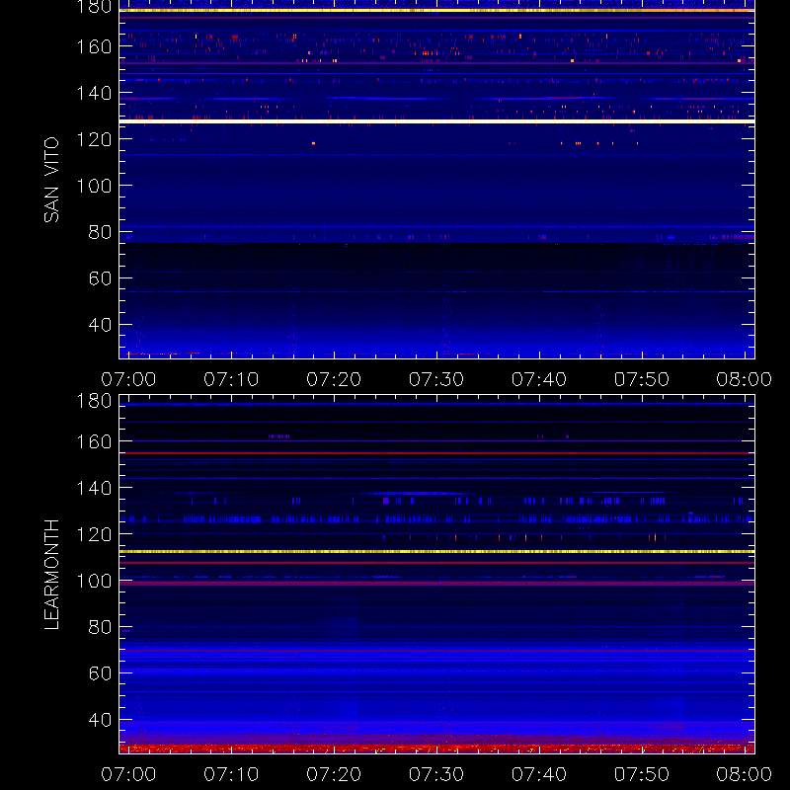The width and height of the screenshot is (790, 790).
Task: Select the 140 label on San Vito axis
Action: pyautogui.click(x=94, y=93)
